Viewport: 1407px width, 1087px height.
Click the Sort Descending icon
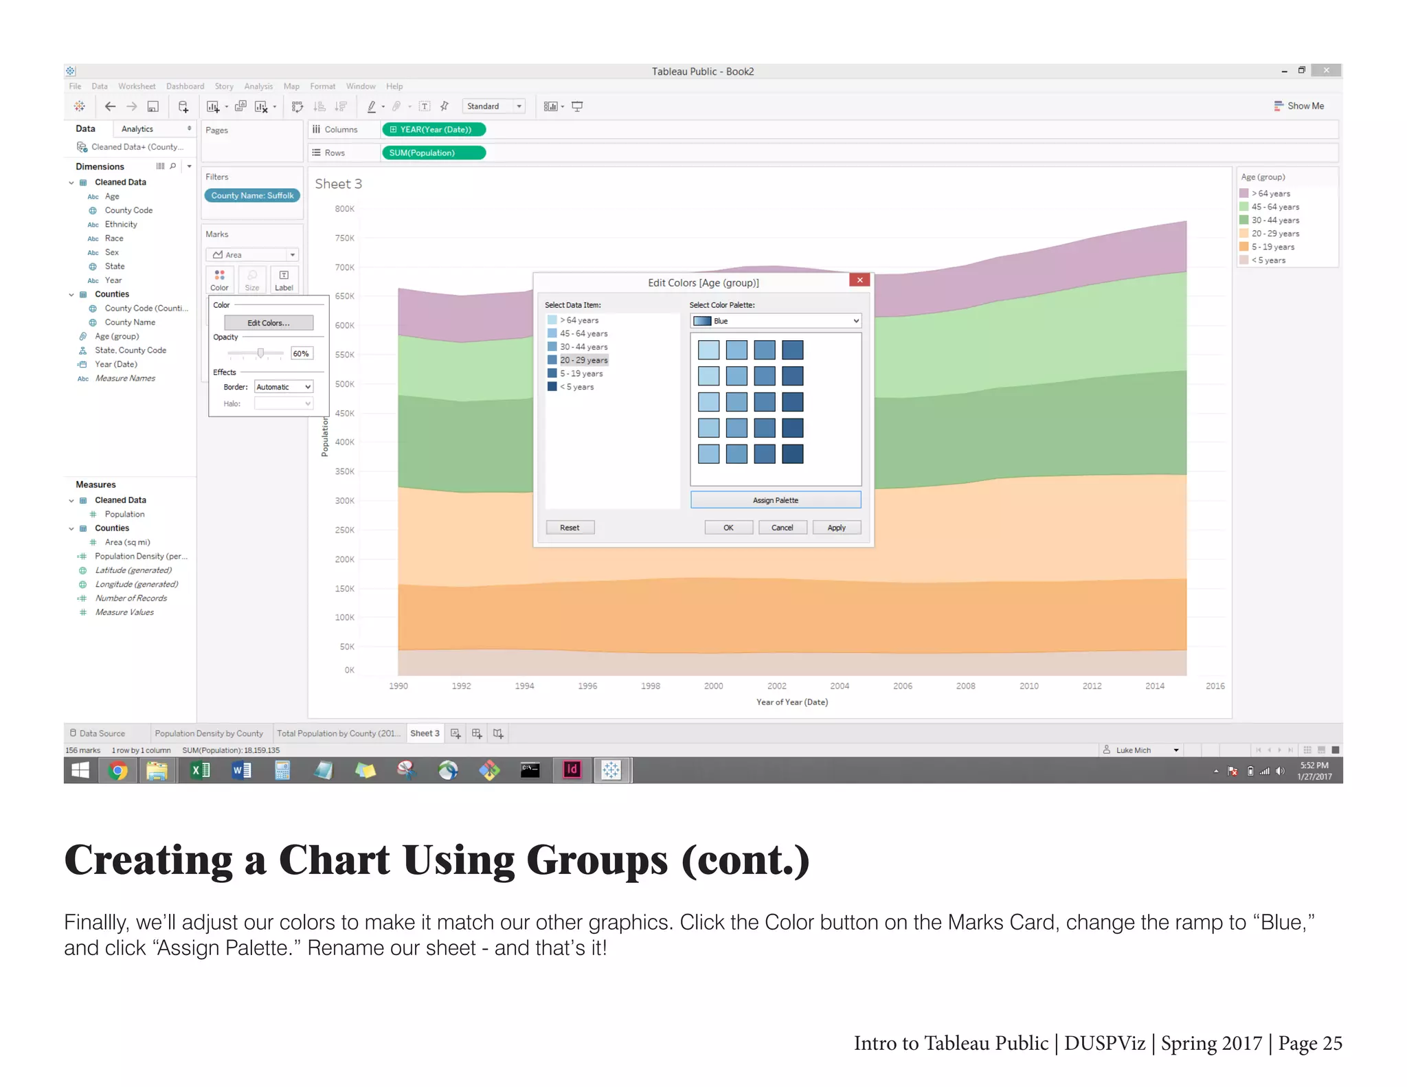(x=341, y=107)
